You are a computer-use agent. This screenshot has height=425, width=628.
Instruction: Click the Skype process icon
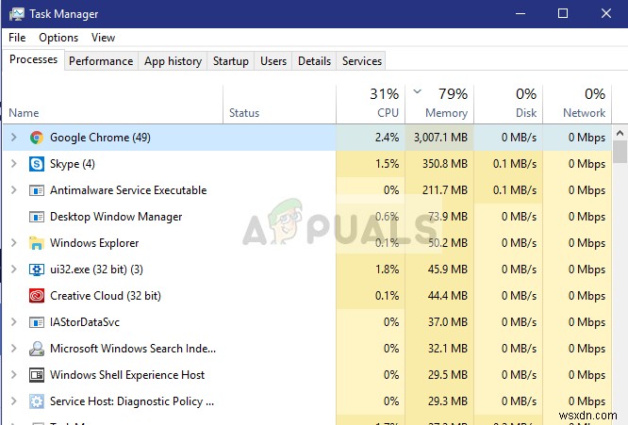pyautogui.click(x=37, y=164)
